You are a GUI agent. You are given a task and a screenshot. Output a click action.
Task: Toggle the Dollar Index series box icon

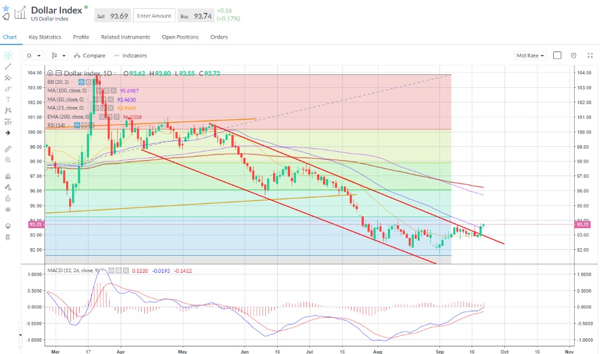[x=59, y=73]
